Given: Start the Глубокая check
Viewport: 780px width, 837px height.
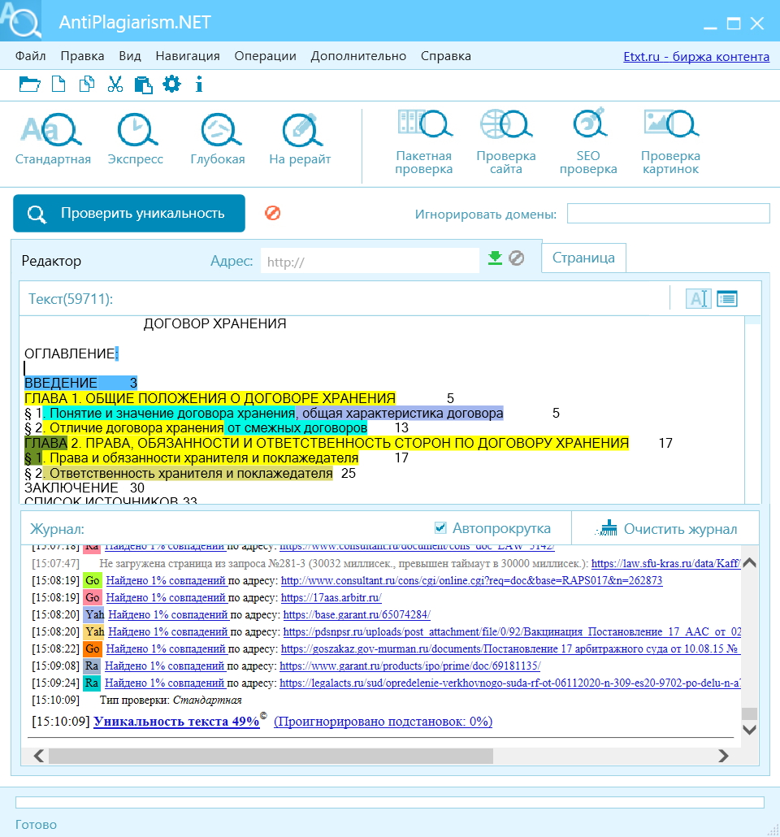Looking at the screenshot, I should [x=218, y=139].
